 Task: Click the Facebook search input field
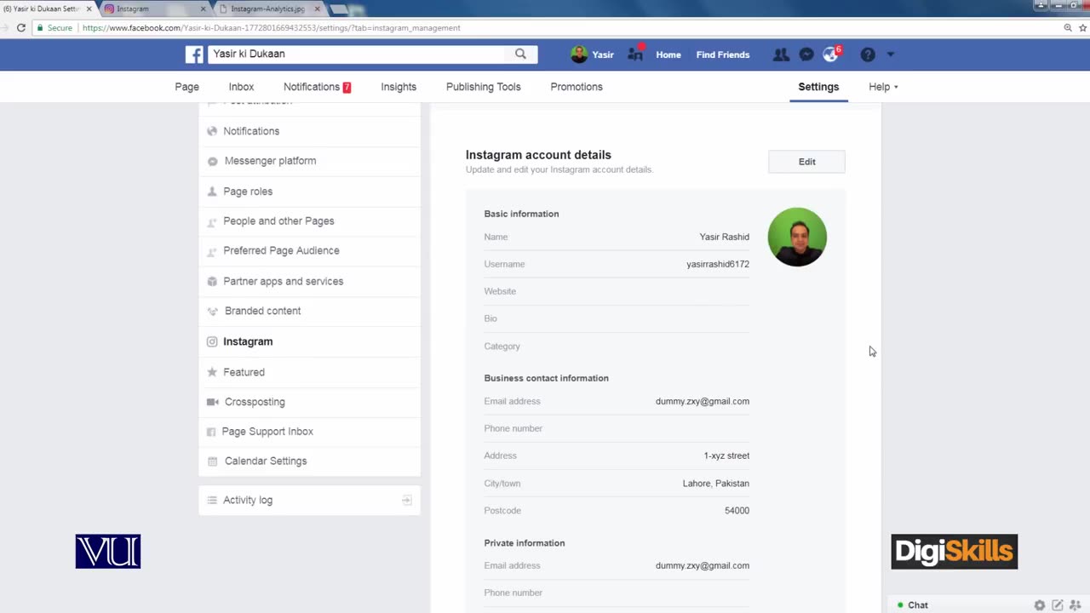358,54
